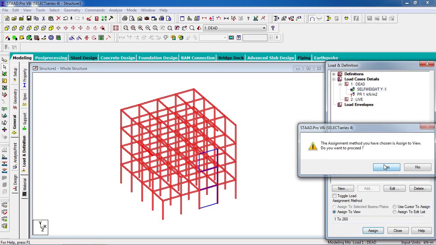436x245 pixels.
Task: Click No in the Assign to View dialog
Action: (x=418, y=167)
